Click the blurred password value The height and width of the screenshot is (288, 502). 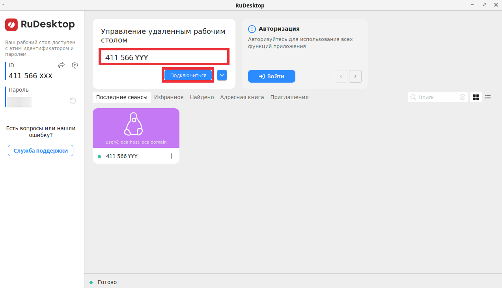tap(19, 102)
